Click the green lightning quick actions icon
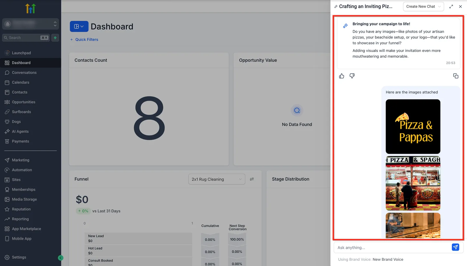467x266 pixels. coord(55,38)
